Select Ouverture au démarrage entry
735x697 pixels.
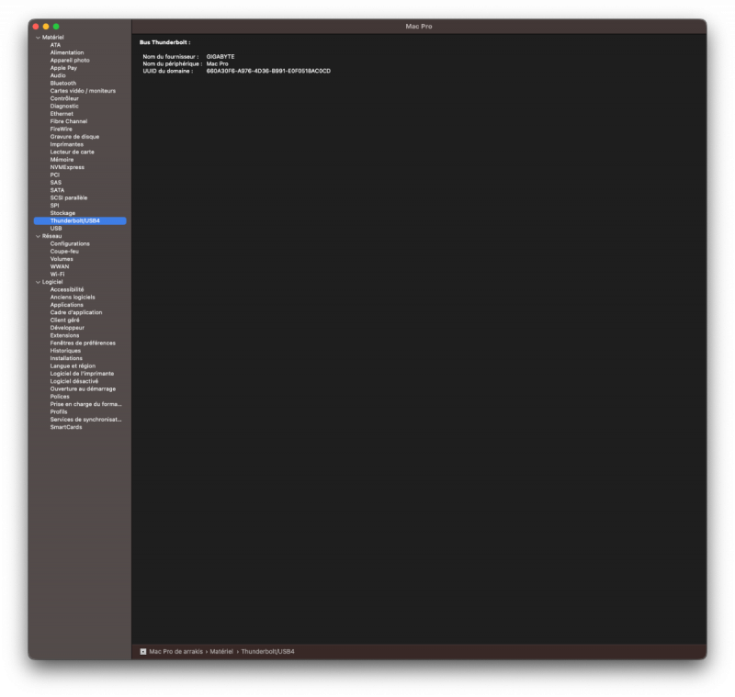coord(83,389)
